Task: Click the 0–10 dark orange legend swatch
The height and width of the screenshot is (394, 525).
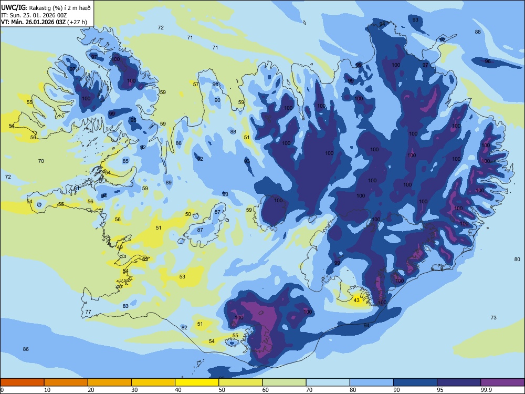Action: pyautogui.click(x=22, y=382)
